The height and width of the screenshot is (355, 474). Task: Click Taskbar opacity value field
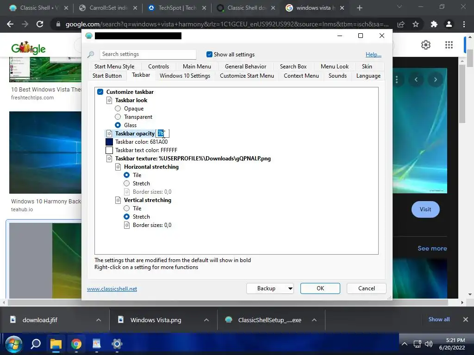click(162, 134)
